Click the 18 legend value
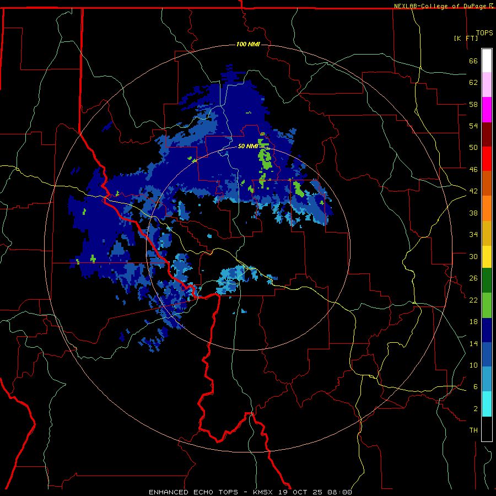Viewport: 496px width, 496px height. [473, 322]
